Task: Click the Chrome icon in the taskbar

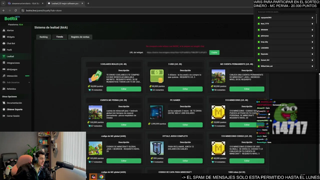Action: pyautogui.click(x=101, y=177)
